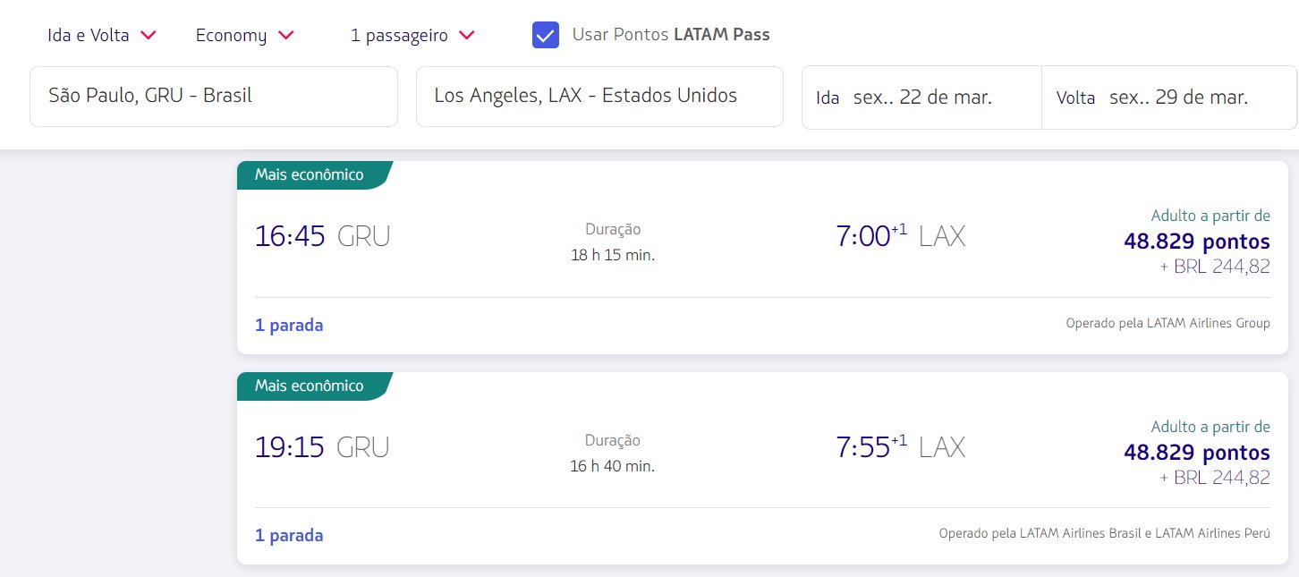Edit the origin field São Paulo, GRU
Screen dimensions: 1299x577
pyautogui.click(x=214, y=97)
